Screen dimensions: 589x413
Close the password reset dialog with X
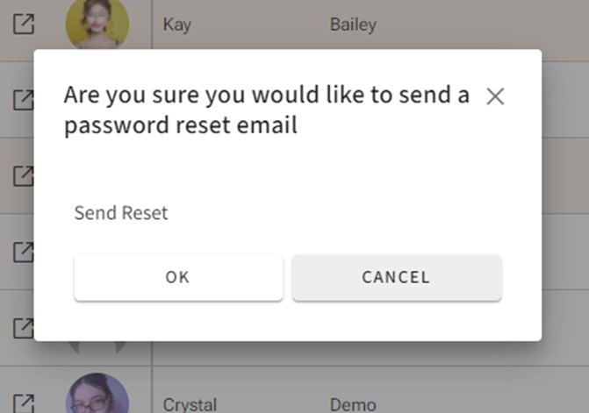tap(495, 96)
